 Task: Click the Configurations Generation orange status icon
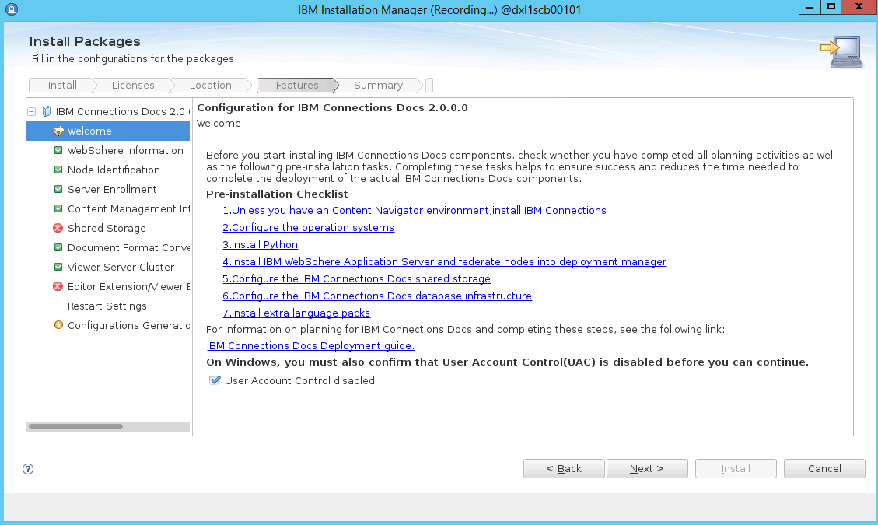click(x=58, y=325)
